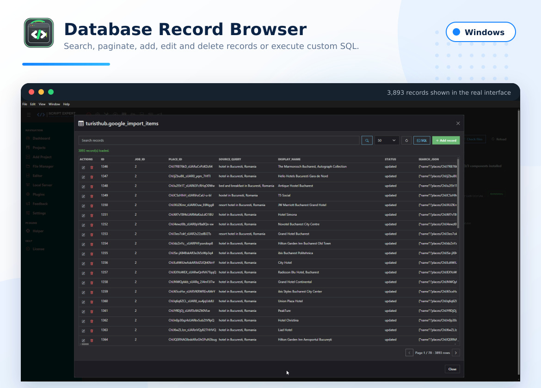This screenshot has width=541, height=388.
Task: Click the red macOS-style window dot
Action: coord(31,92)
